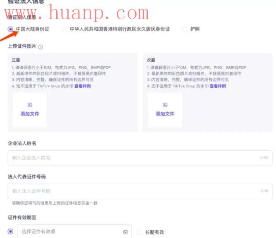This screenshot has height=238, width=276.
Task: Click the 证件有效期至 label
Action: point(22,218)
